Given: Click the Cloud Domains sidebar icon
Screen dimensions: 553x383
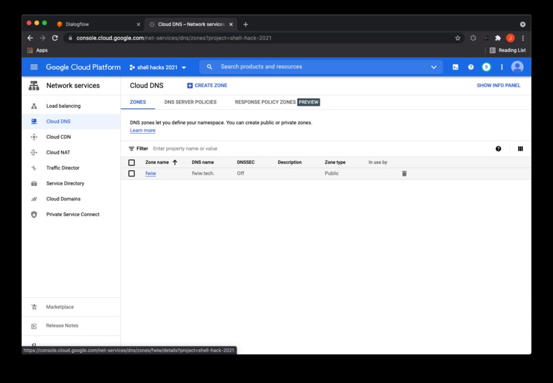Looking at the screenshot, I should (x=34, y=199).
